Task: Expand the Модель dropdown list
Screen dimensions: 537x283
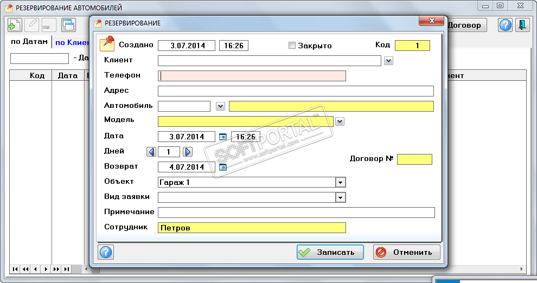Action: [340, 121]
